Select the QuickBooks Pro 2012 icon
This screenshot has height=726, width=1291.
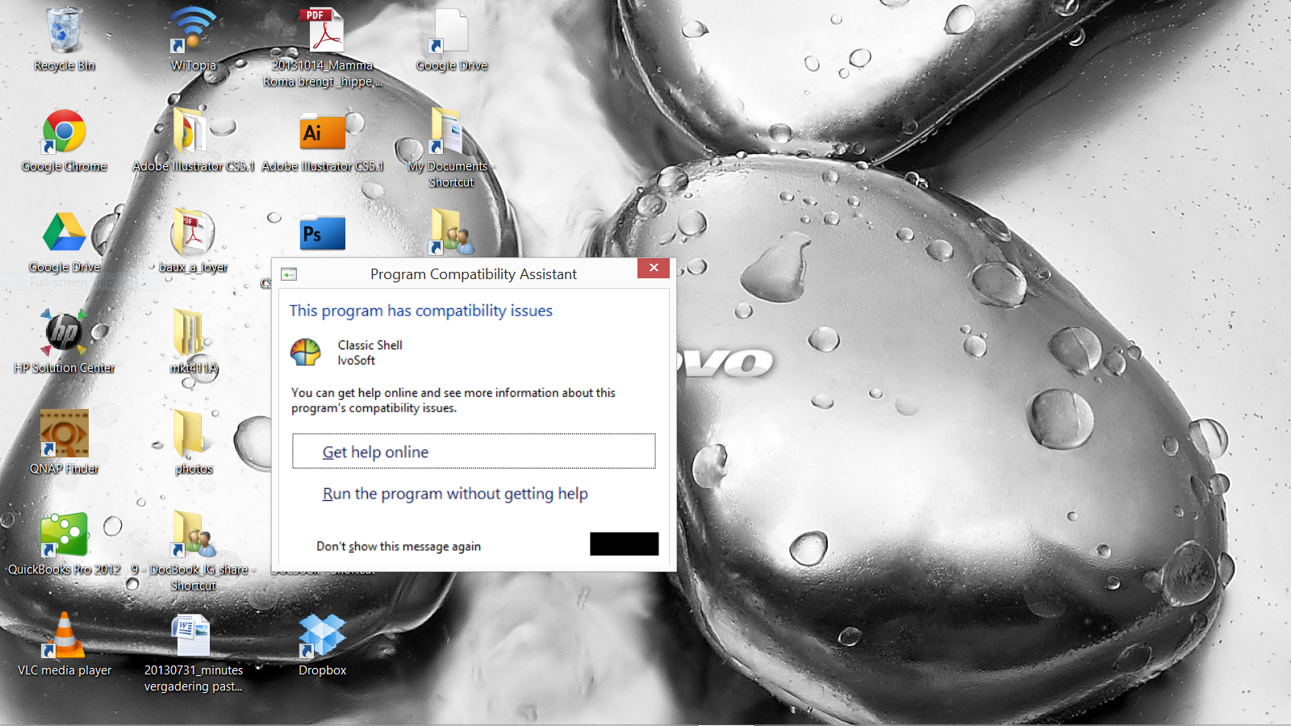click(65, 536)
